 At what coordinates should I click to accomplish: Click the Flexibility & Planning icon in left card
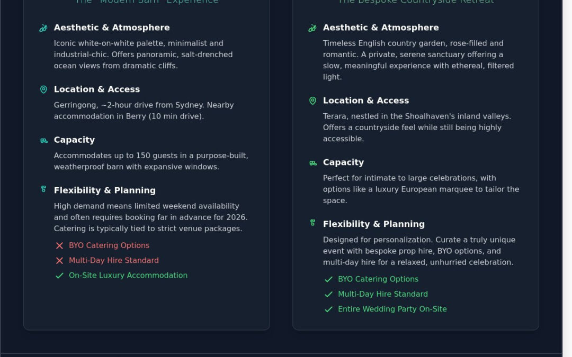click(x=43, y=189)
